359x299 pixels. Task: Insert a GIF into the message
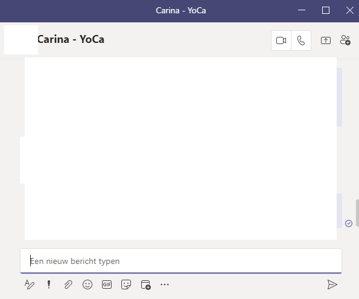click(107, 285)
